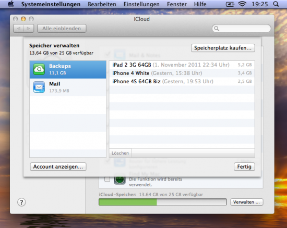Click 'Die Funktion wird bereits verwendet' text
The height and width of the screenshot is (228, 287).
[156, 182]
